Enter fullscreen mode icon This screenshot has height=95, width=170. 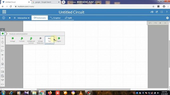click(x=162, y=12)
